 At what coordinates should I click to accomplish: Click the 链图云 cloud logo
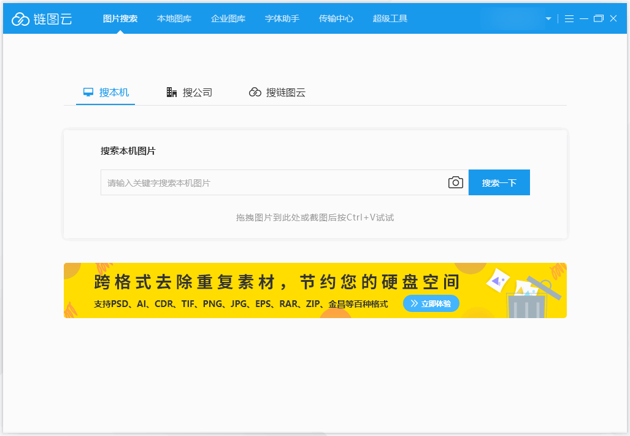(x=42, y=19)
